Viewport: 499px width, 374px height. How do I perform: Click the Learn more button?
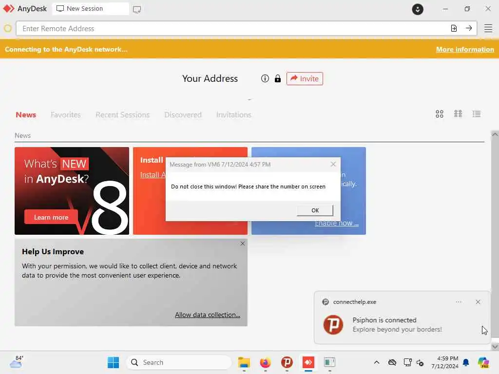51,217
